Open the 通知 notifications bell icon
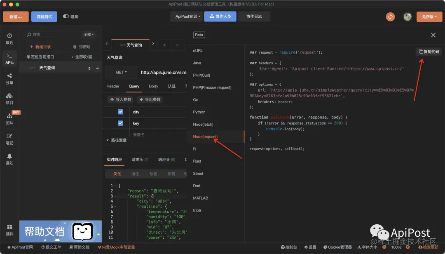This screenshot has width=445, height=254. (9, 160)
